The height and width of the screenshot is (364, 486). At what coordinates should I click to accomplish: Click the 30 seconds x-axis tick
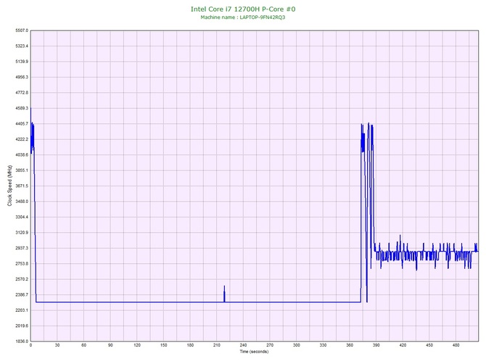[x=57, y=345]
